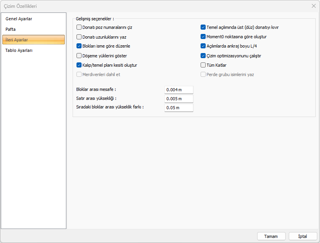Viewport: 320px width, 243px height.
Task: Toggle 'Döşeme yüklerini göster' checkbox
Action: pos(79,56)
